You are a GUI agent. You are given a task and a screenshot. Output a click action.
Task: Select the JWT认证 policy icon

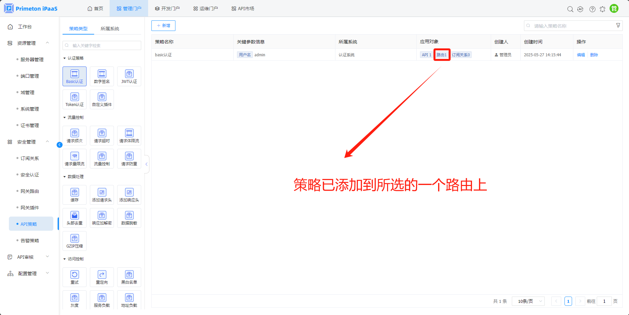(129, 76)
